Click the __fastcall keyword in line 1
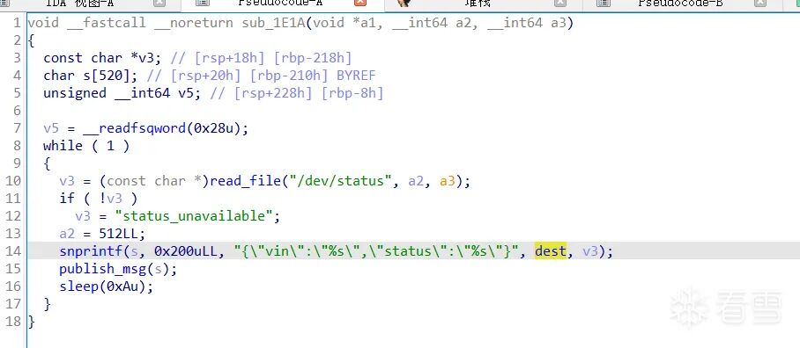The width and height of the screenshot is (800, 348). [x=106, y=24]
